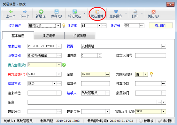Click lightbulb hint next to 资金账户
This screenshot has height=125, width=177.
(x=64, y=26)
